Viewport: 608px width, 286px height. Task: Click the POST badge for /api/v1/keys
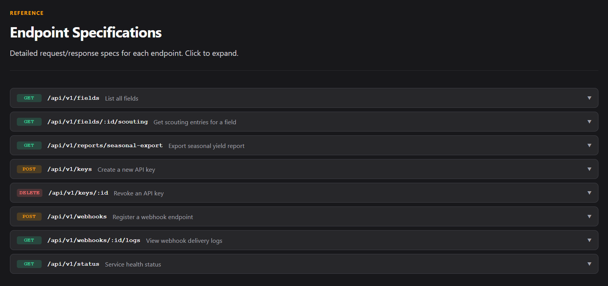(x=29, y=169)
